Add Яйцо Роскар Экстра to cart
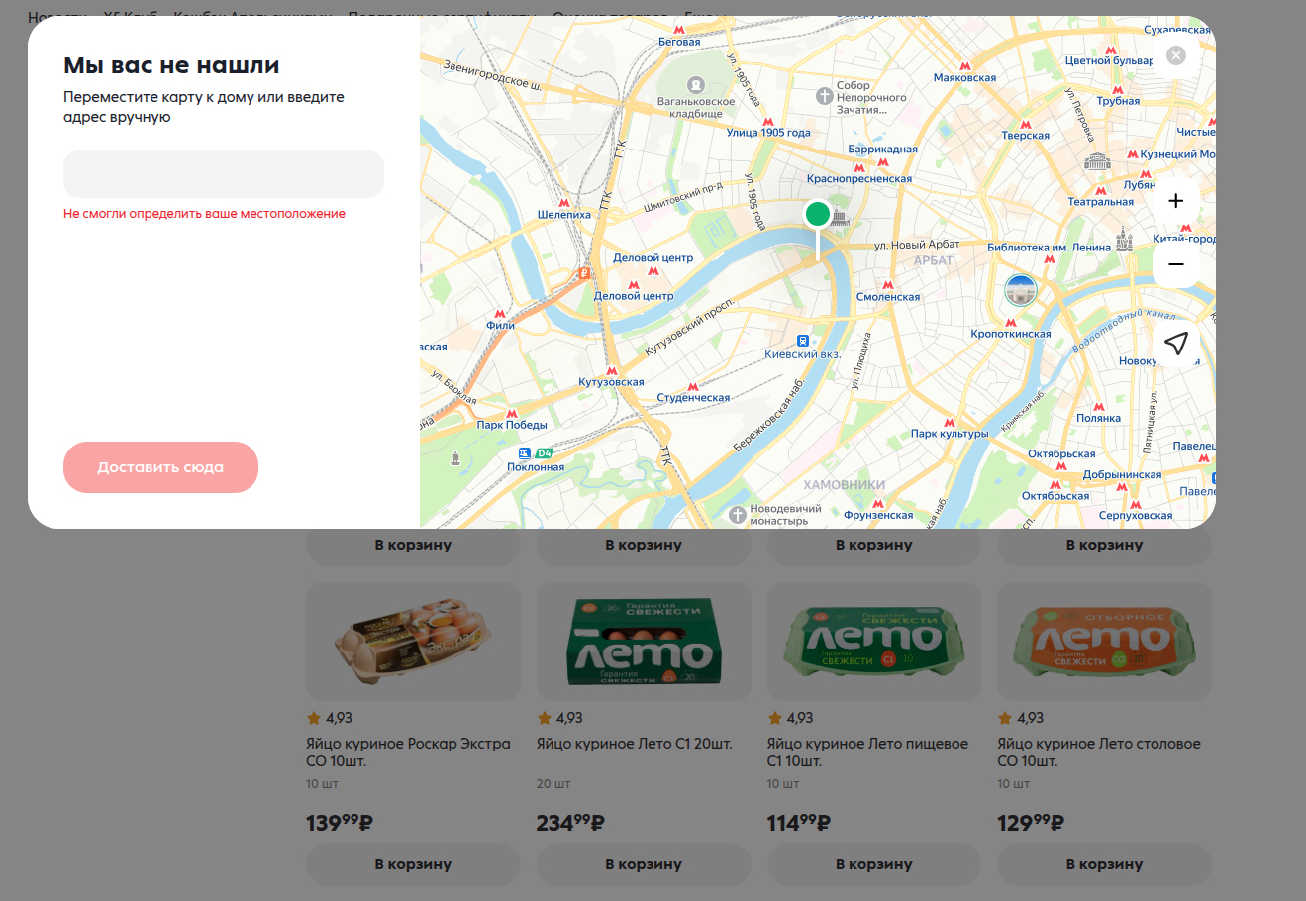1306x901 pixels. 413,864
